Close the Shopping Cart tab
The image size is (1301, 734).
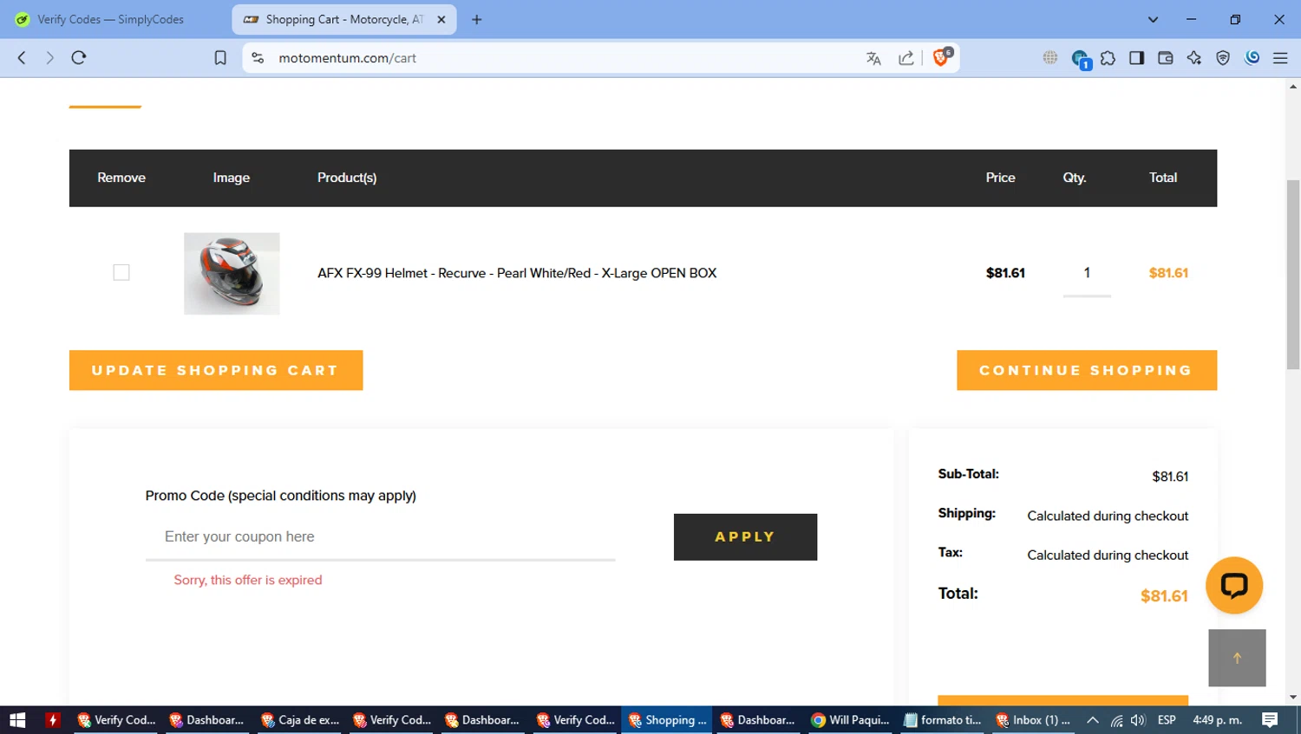pyautogui.click(x=441, y=19)
